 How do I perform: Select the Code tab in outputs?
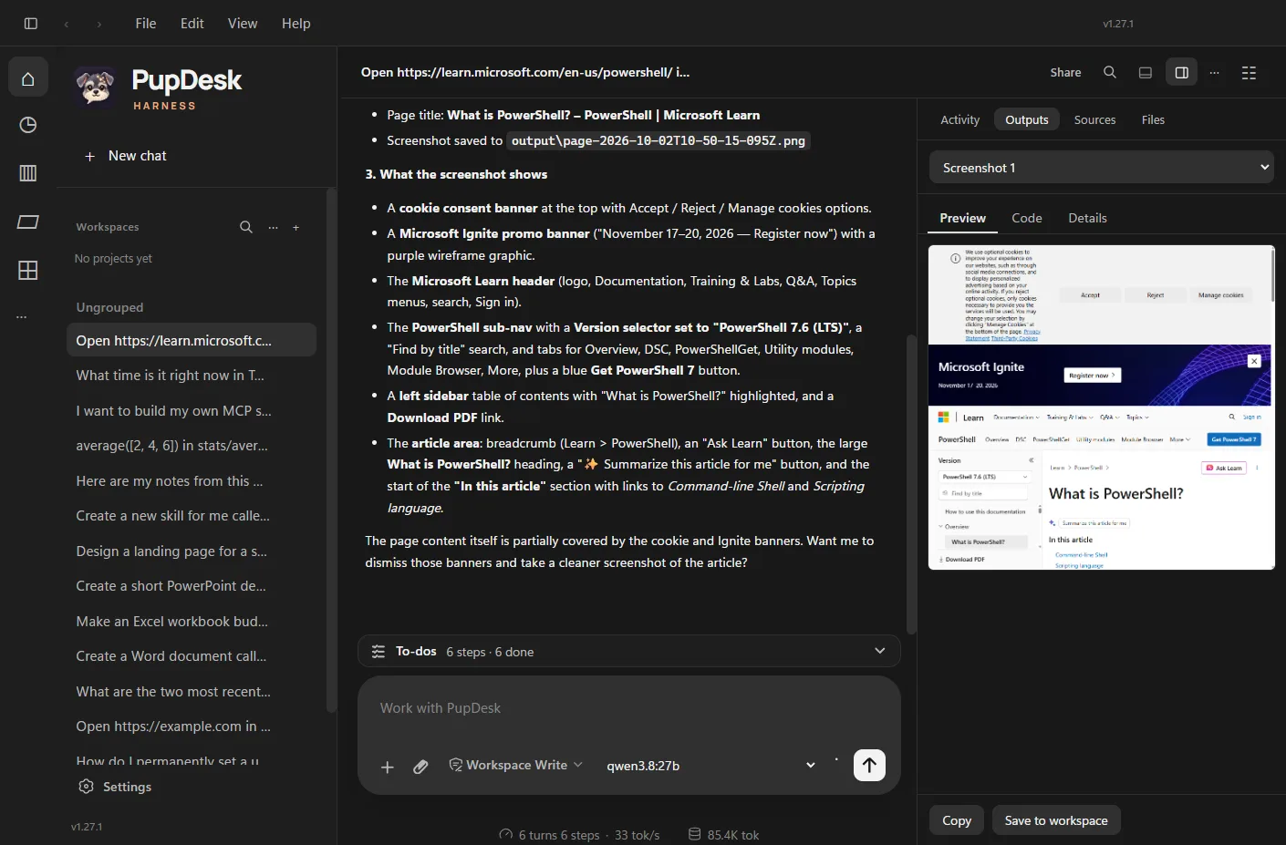(x=1027, y=218)
